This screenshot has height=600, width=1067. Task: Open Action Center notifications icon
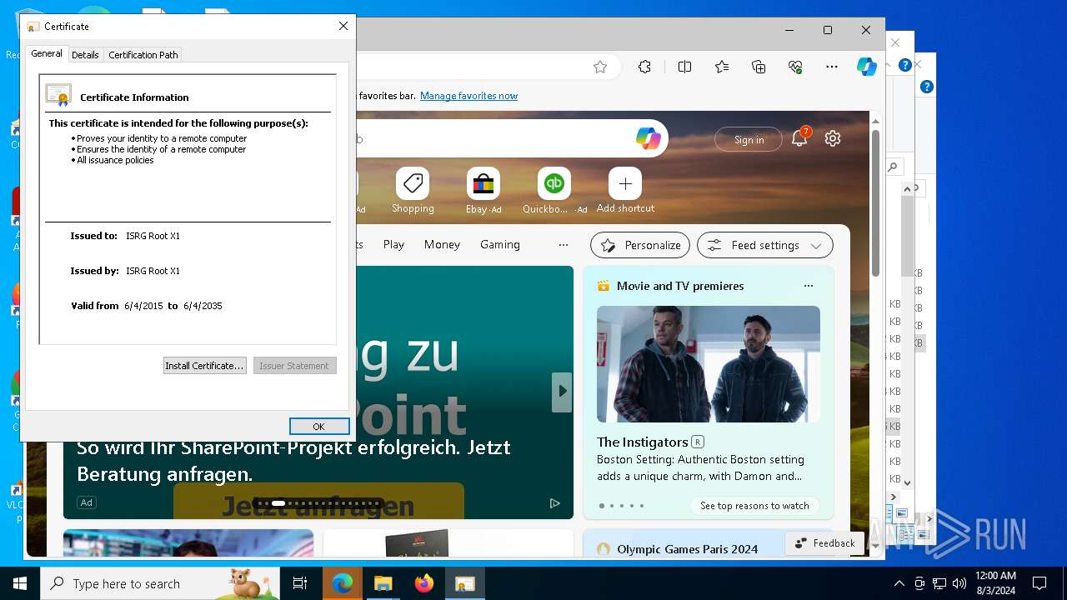(1039, 583)
